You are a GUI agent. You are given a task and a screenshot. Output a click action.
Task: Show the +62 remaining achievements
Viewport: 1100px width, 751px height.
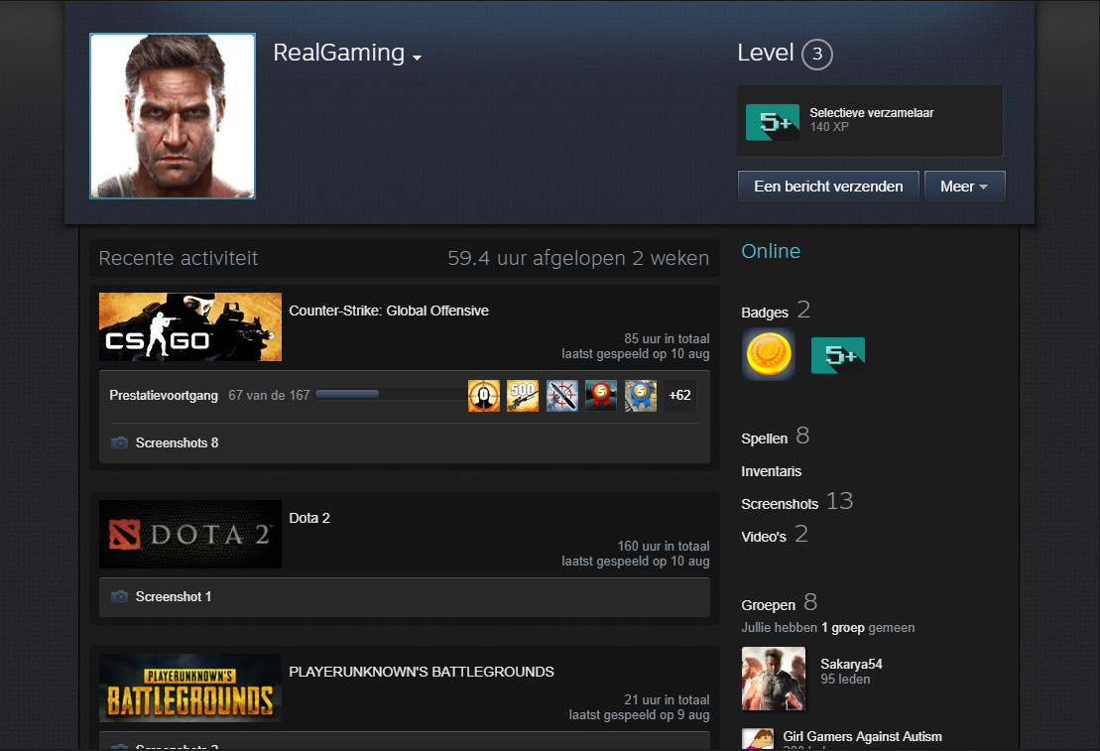679,395
